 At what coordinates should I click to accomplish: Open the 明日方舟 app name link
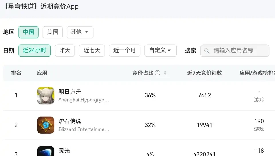tap(70, 92)
